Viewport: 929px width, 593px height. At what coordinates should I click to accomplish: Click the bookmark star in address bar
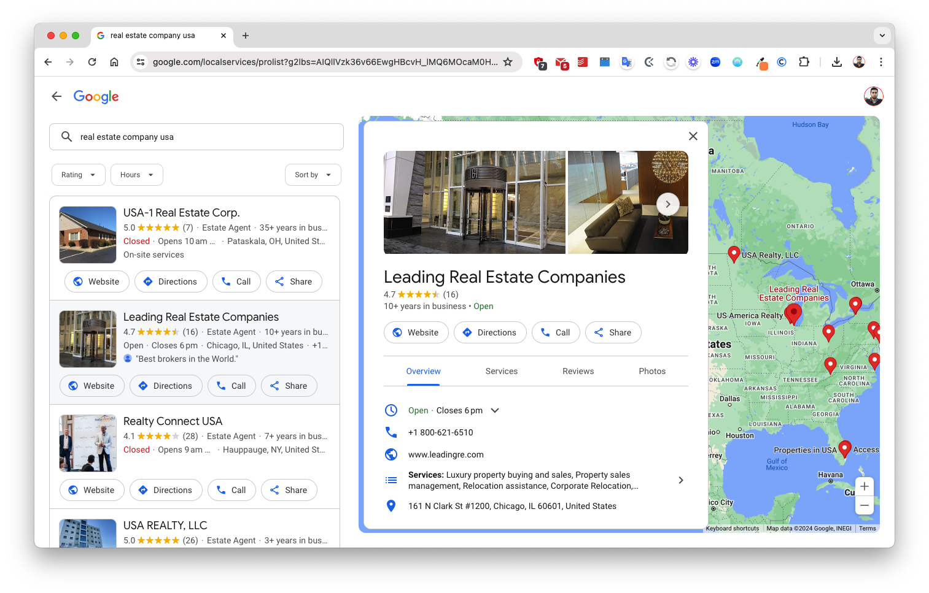tap(508, 62)
